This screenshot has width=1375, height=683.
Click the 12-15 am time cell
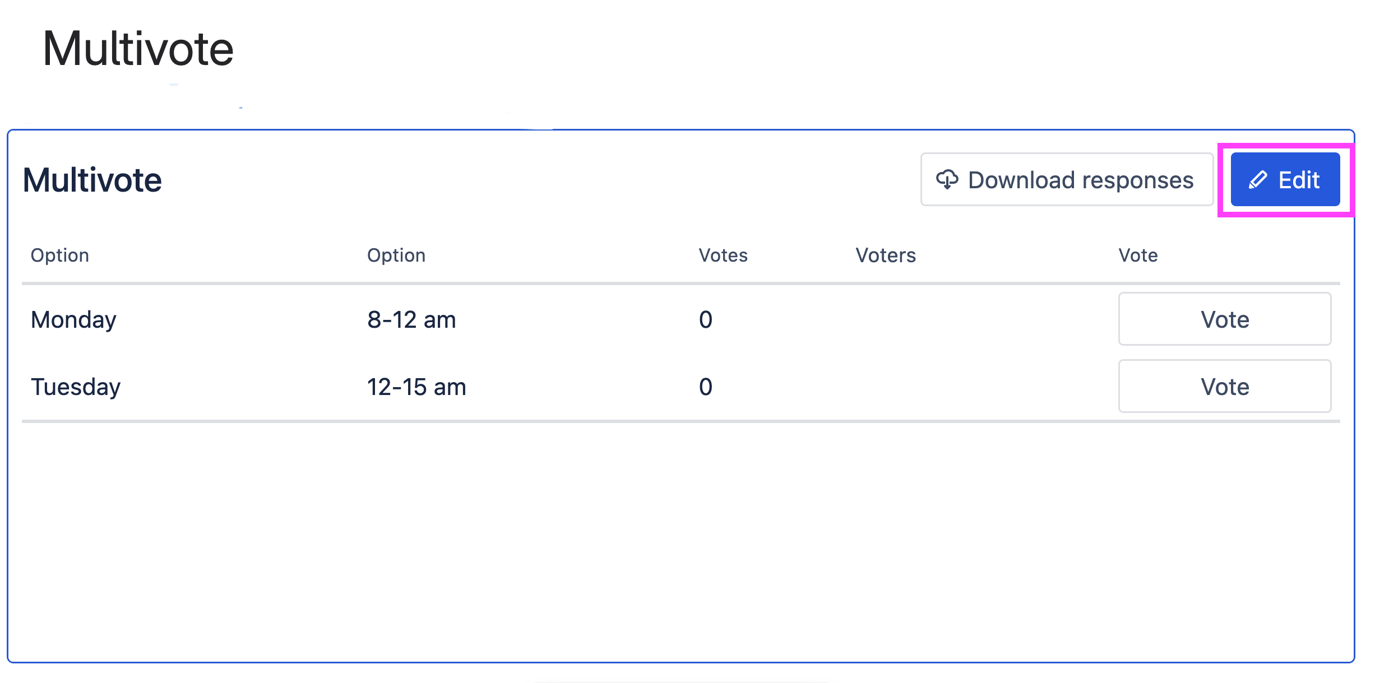click(416, 387)
